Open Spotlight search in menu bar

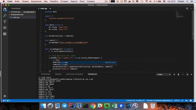click(187, 1)
